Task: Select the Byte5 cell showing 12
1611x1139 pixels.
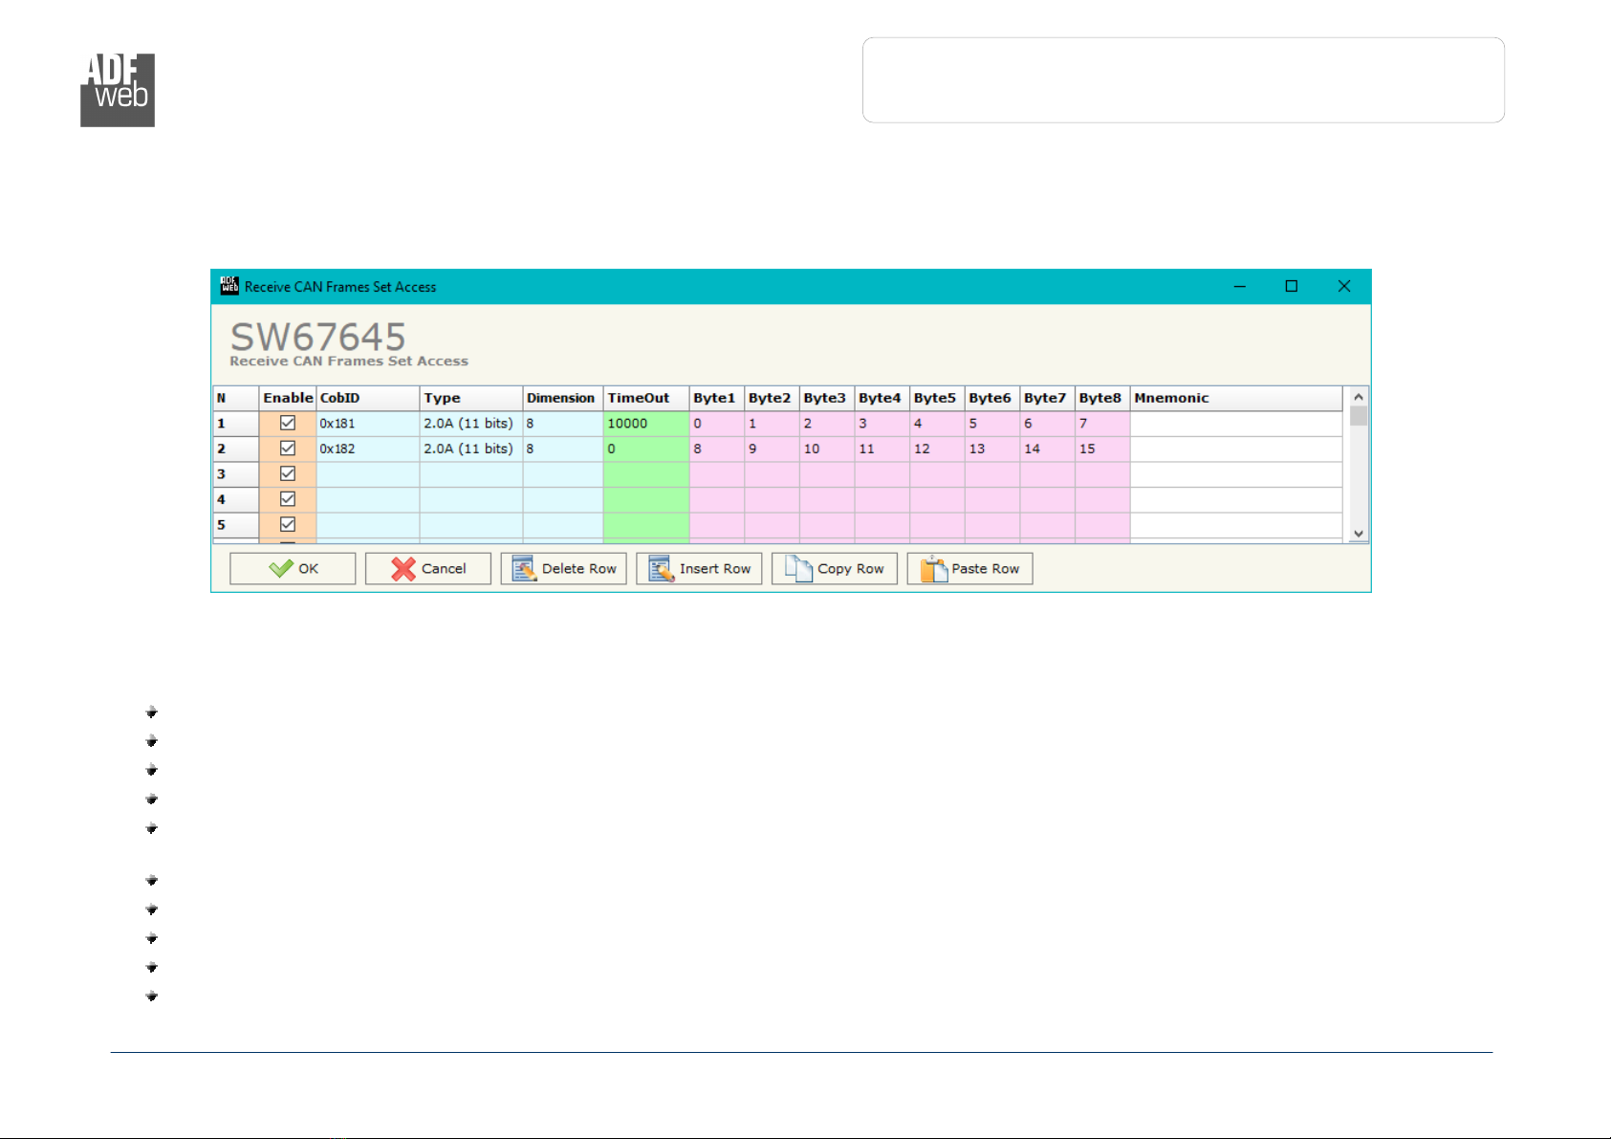Action: click(x=937, y=449)
